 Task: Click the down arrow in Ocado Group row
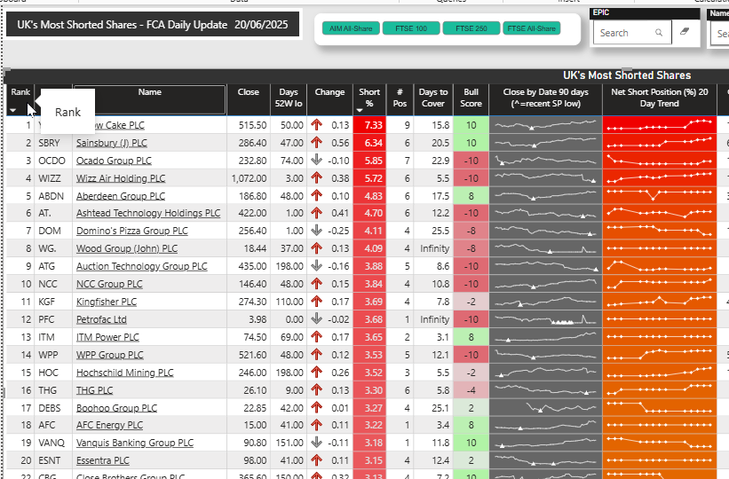(317, 161)
